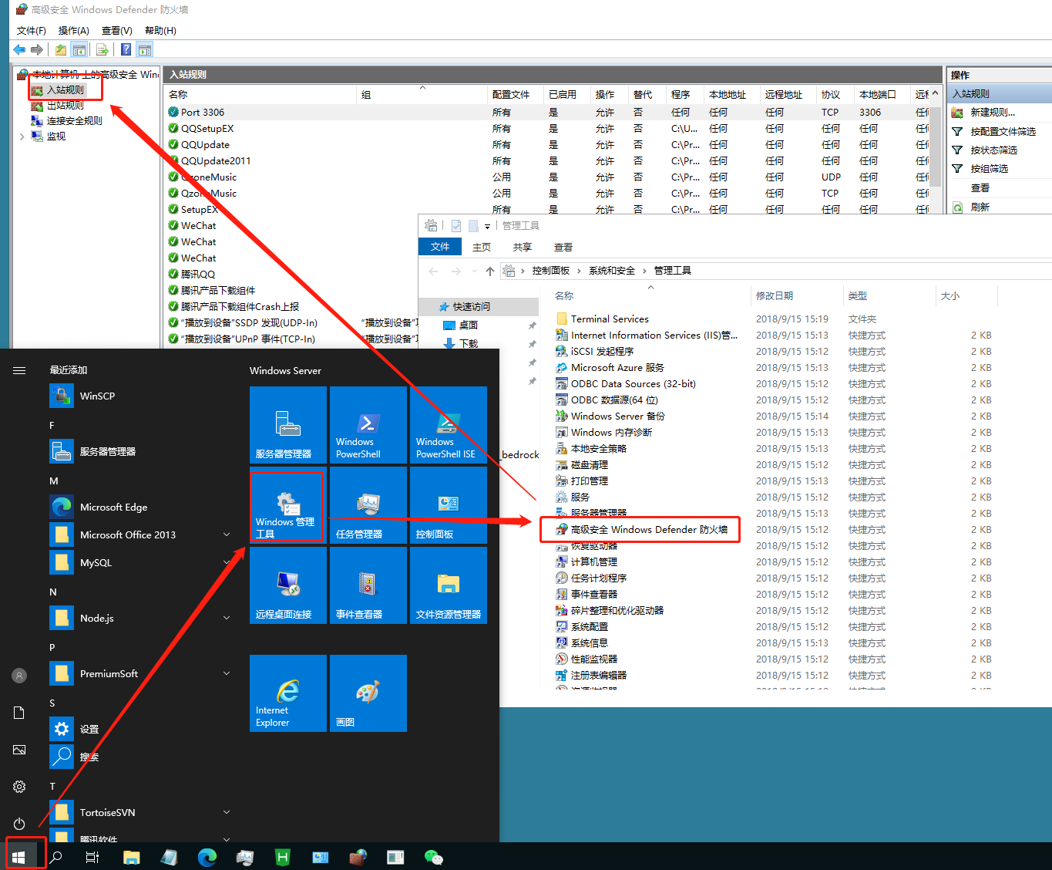
Task: Click 新建规则... in the actions pane
Action: pos(993,113)
